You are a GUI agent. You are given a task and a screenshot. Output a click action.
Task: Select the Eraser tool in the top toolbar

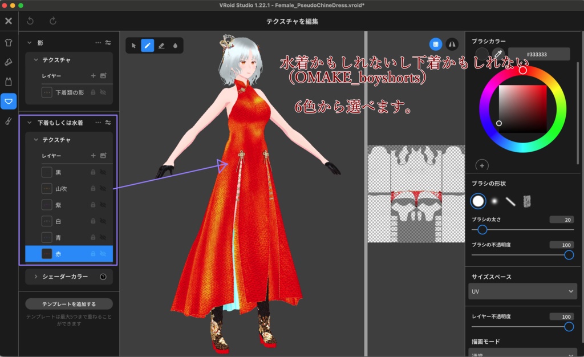[161, 45]
